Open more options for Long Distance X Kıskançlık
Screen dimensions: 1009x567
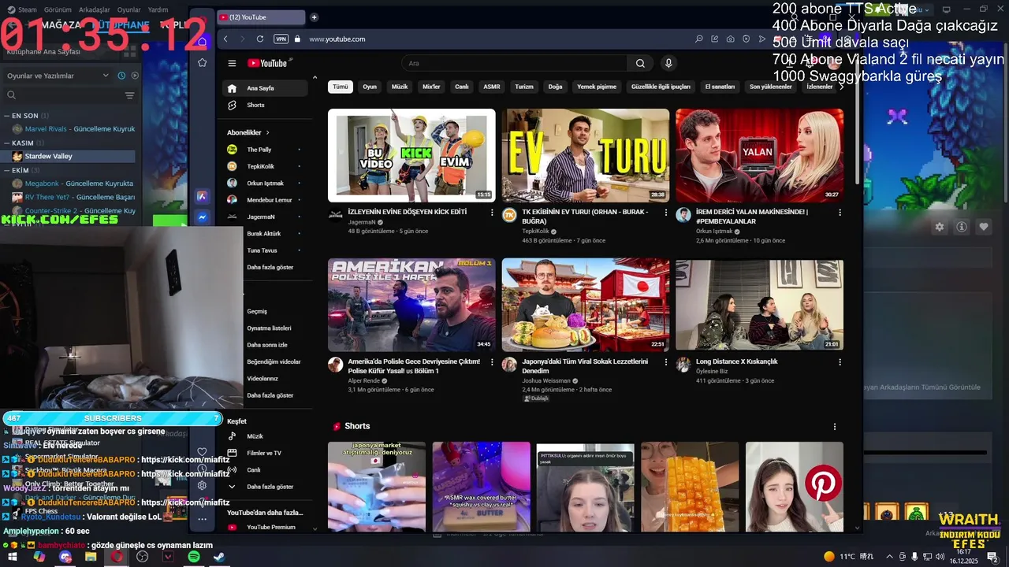pos(840,362)
